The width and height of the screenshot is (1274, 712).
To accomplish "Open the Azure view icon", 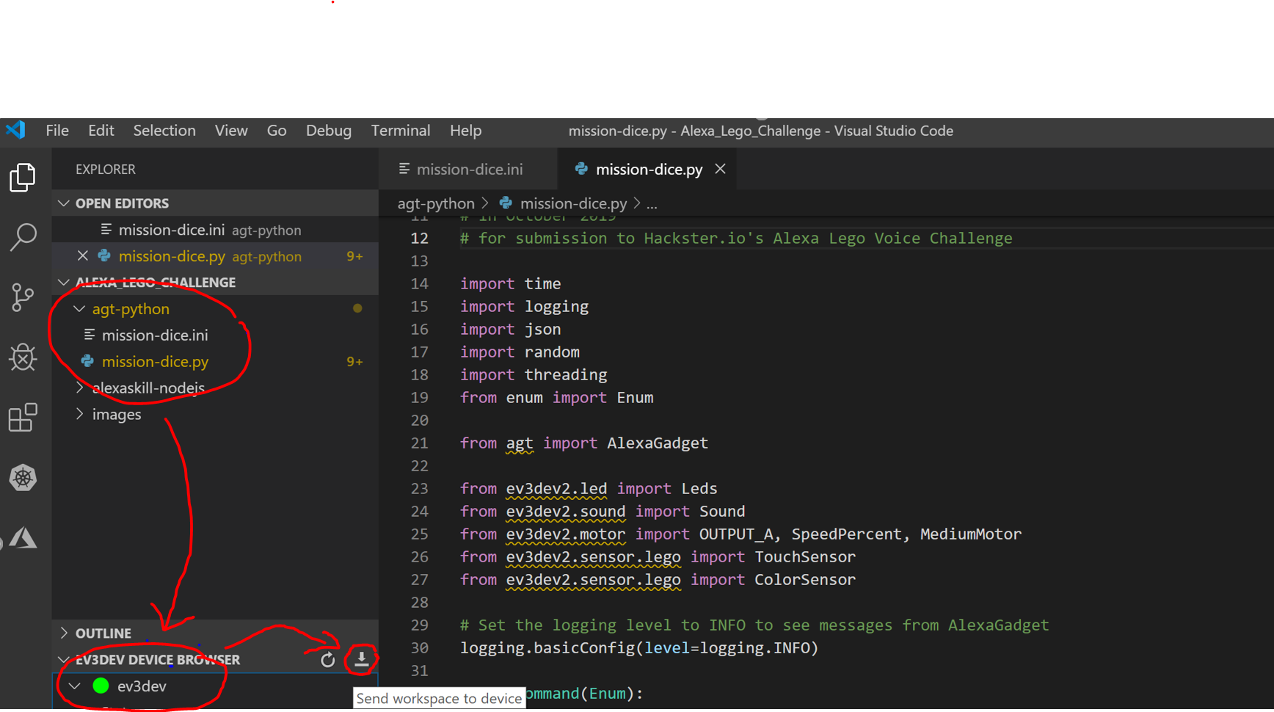I will tap(23, 538).
